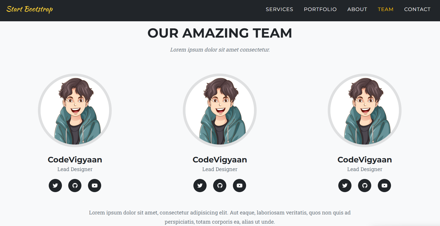The height and width of the screenshot is (226, 440).
Task: Open the Contact navigation link
Action: pos(417,9)
